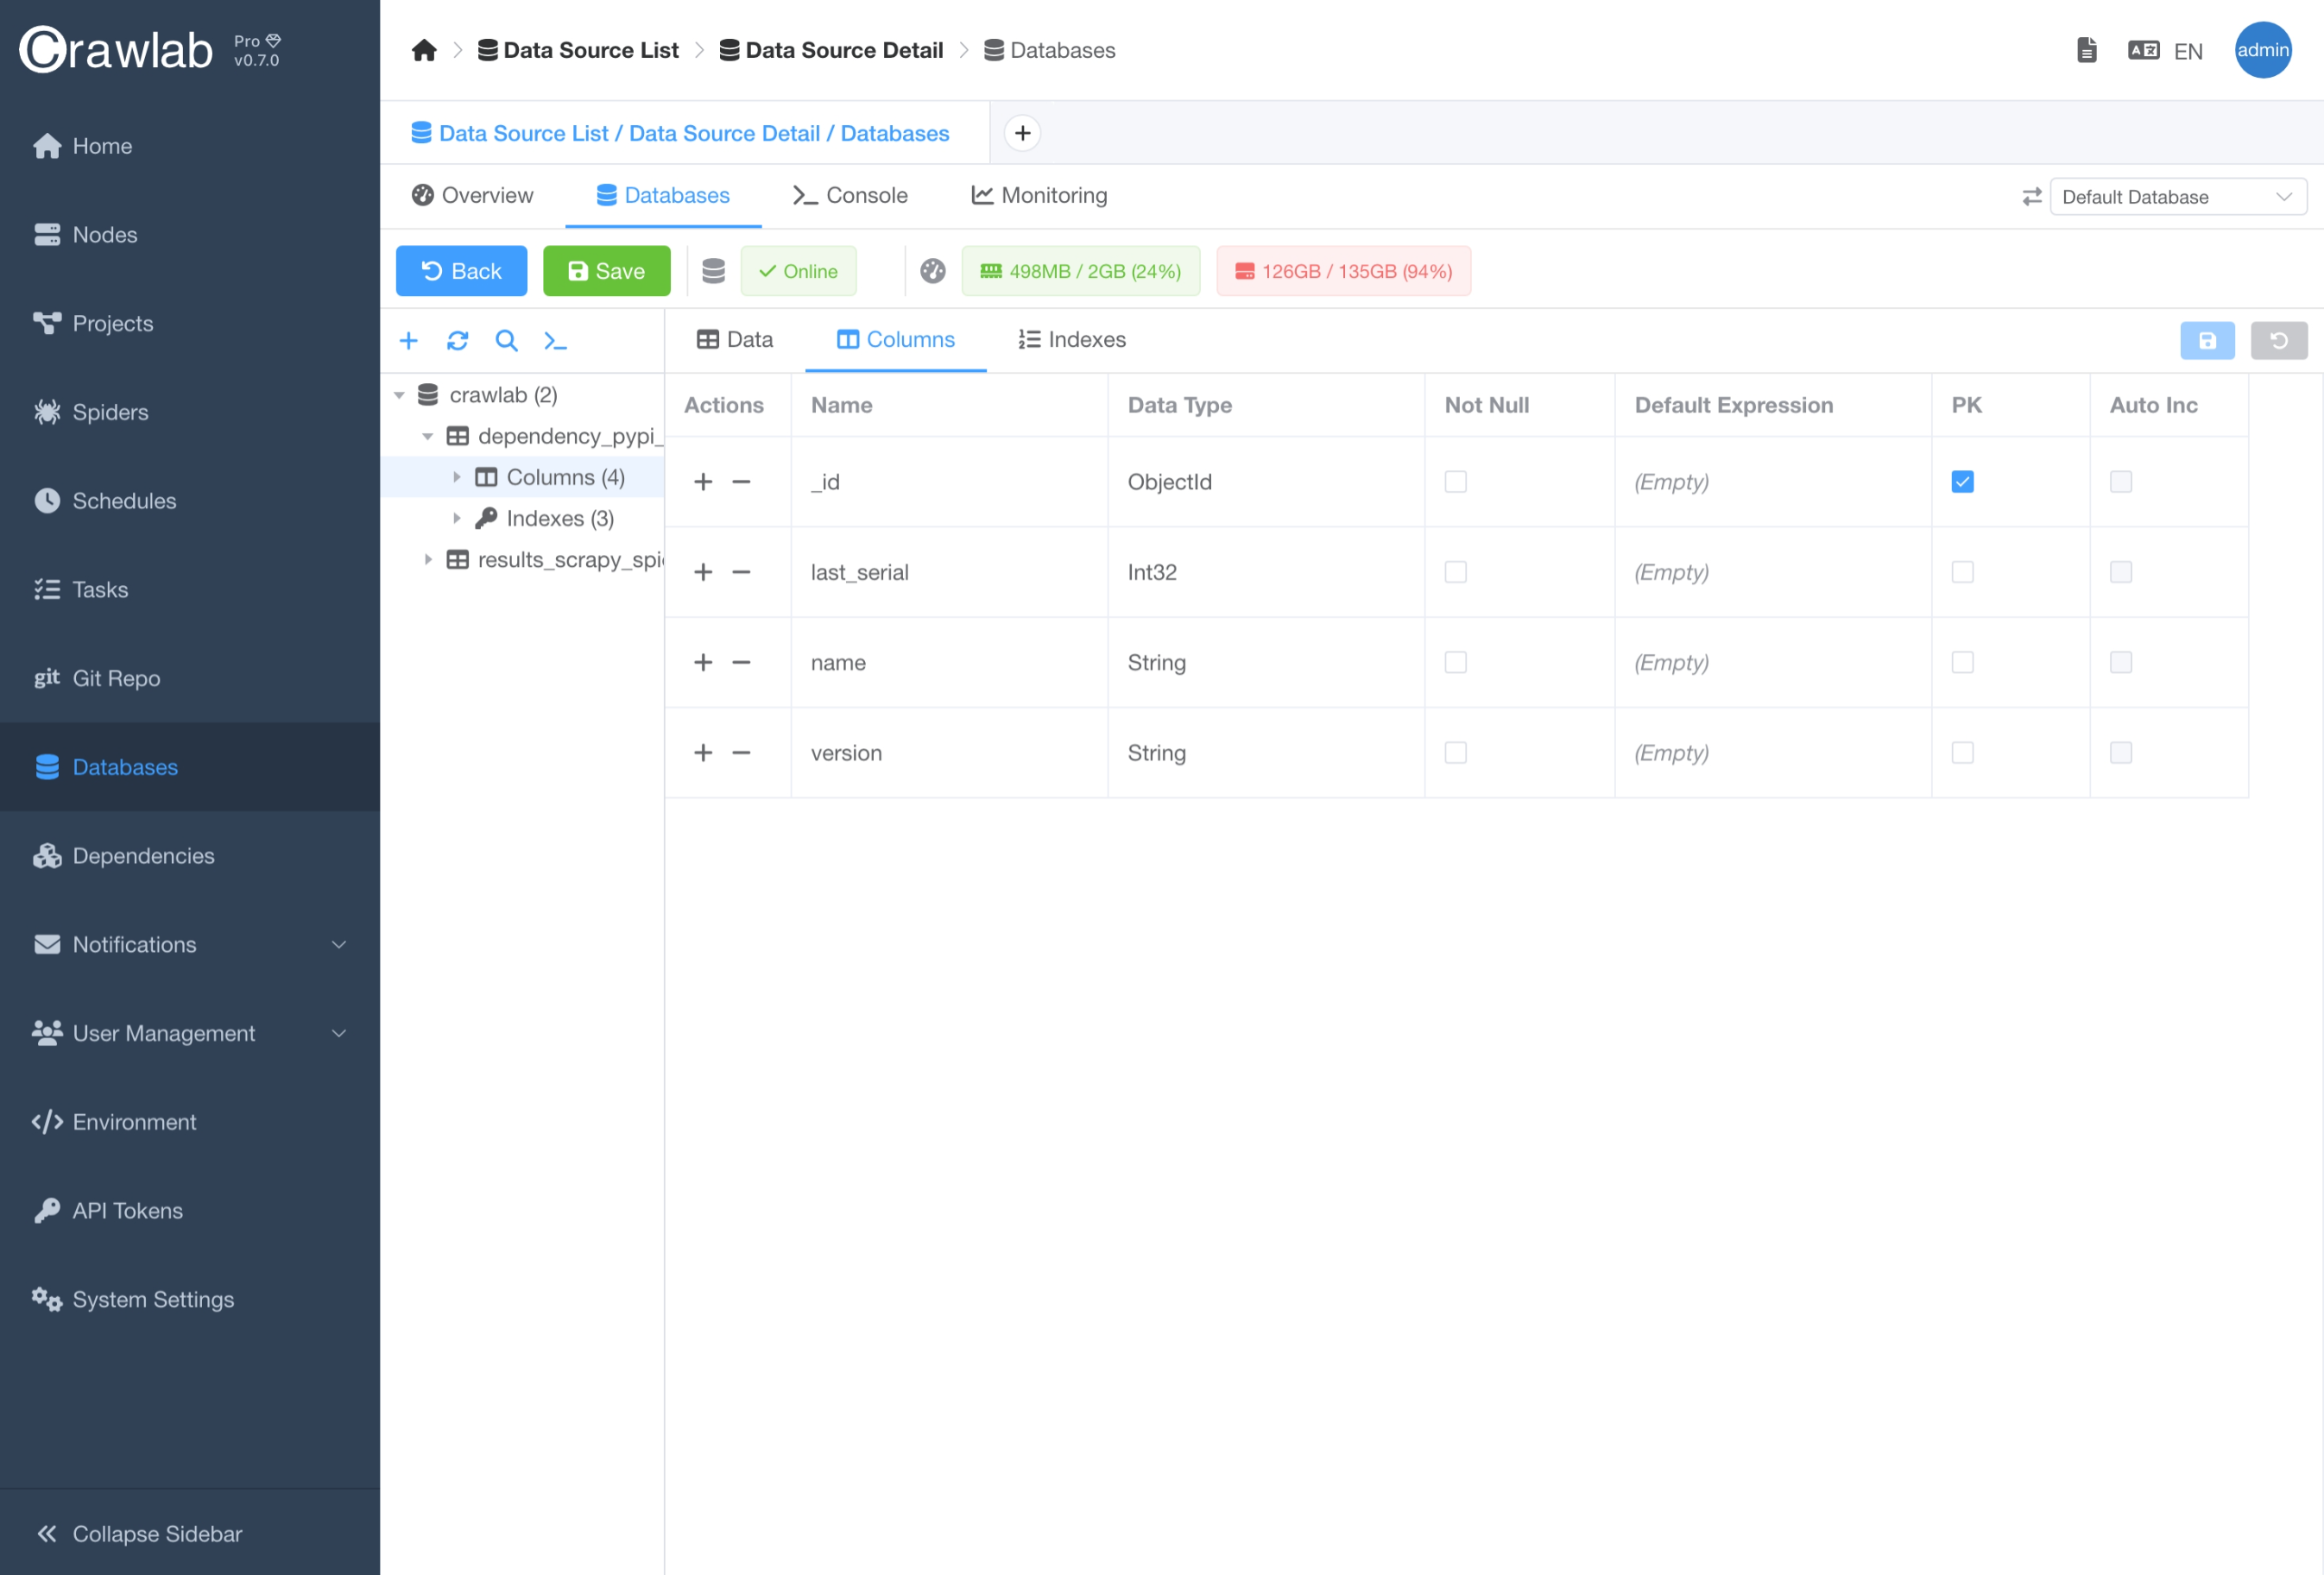Expand the Indexes (3) tree node
The height and width of the screenshot is (1575, 2324).
point(458,518)
